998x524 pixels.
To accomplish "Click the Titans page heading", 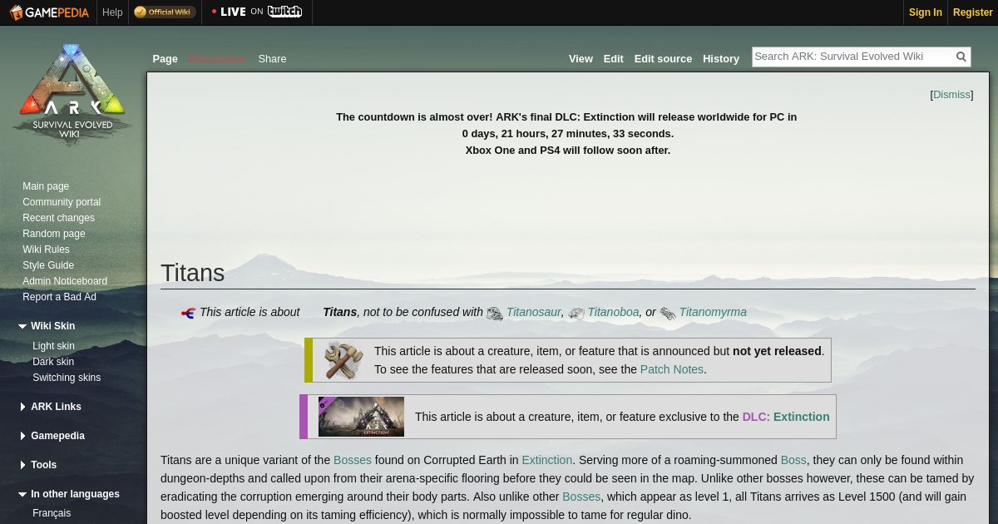I will [x=193, y=273].
